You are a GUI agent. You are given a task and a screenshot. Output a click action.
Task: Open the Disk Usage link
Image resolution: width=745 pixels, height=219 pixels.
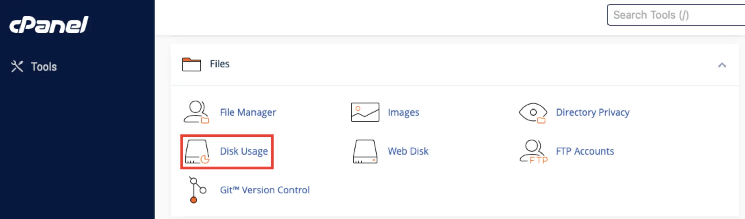tap(244, 151)
